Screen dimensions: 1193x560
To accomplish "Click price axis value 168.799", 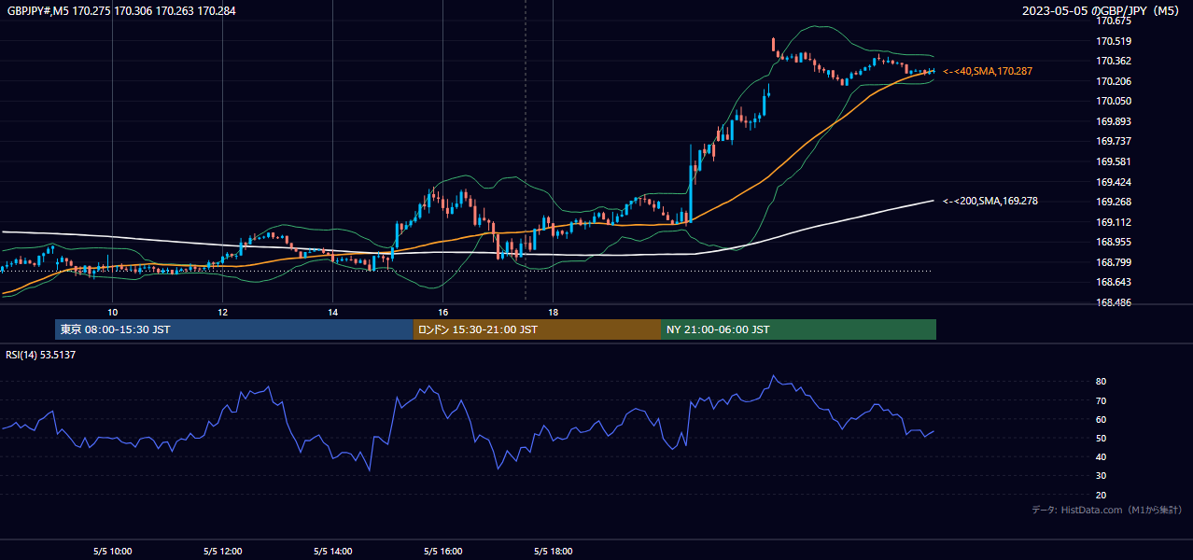I will point(1114,262).
